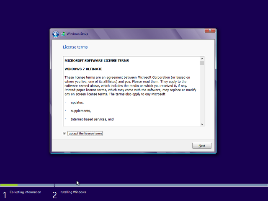Click the I accept the license terms label
Screen dimensions: 268x201
pyautogui.click(x=85, y=134)
